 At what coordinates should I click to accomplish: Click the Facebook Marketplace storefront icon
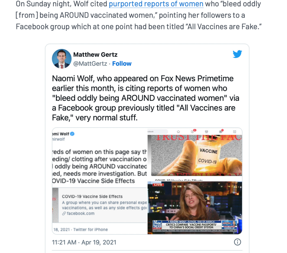pyautogui.click(x=207, y=131)
